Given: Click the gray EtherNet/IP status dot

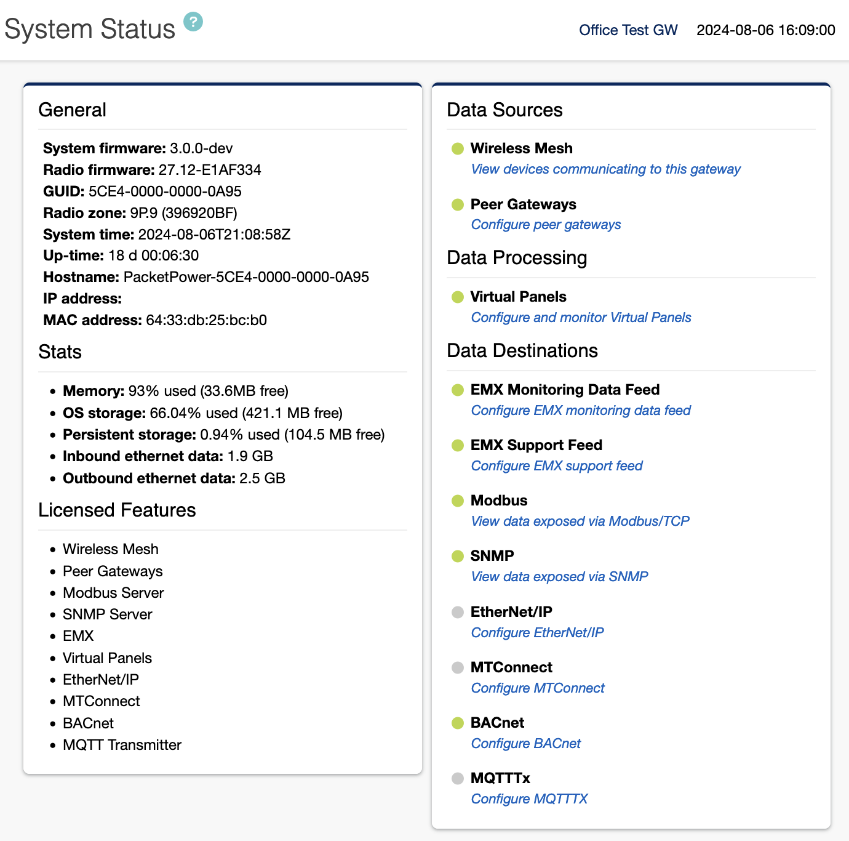Looking at the screenshot, I should pyautogui.click(x=458, y=612).
